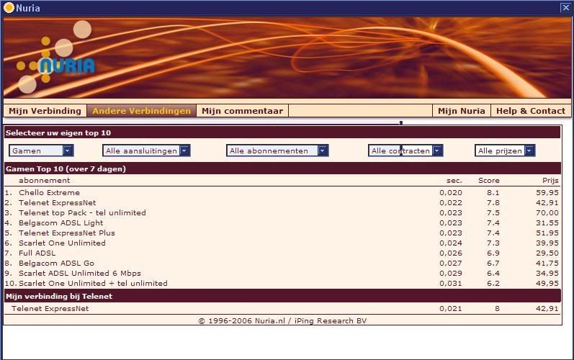574x360 pixels.
Task: Click the Nuria logo in the banner
Action: click(x=56, y=64)
